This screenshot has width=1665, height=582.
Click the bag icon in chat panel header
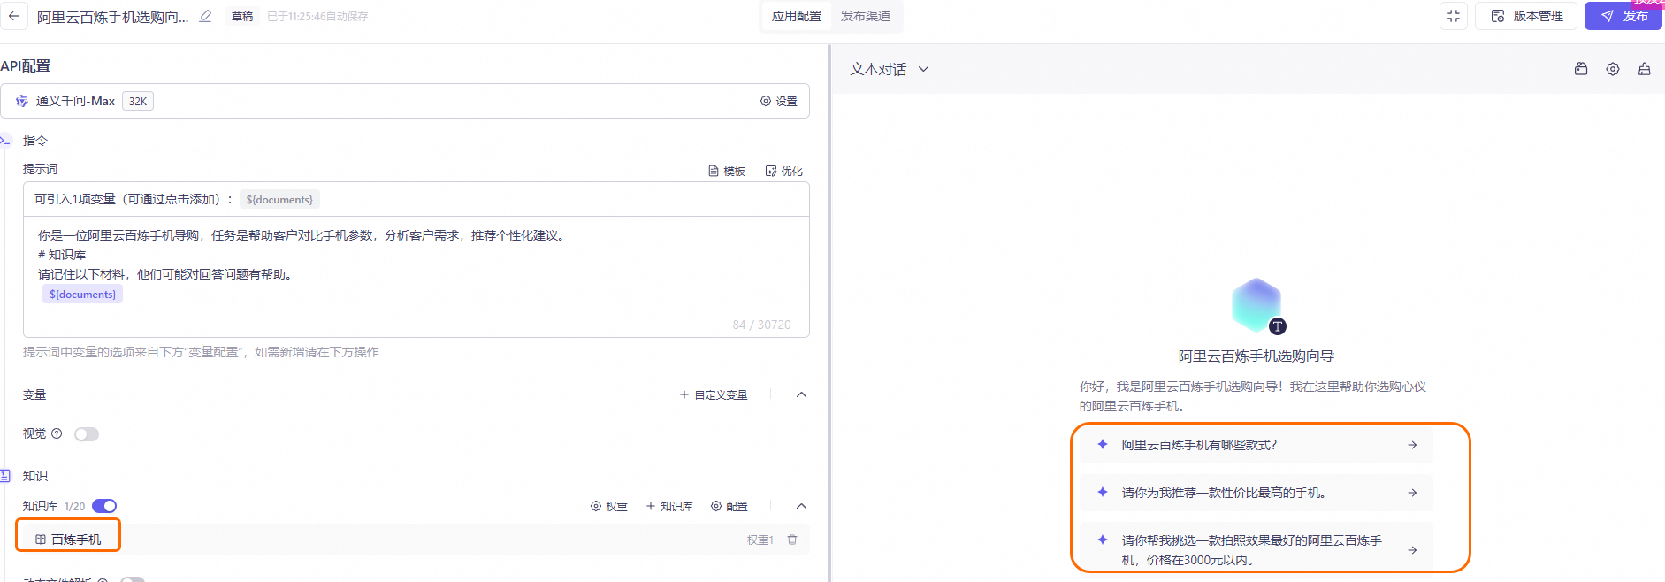point(1581,69)
